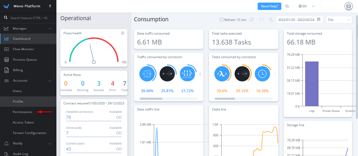Go to Permissions page
The width and height of the screenshot is (358, 156).
tap(22, 112)
